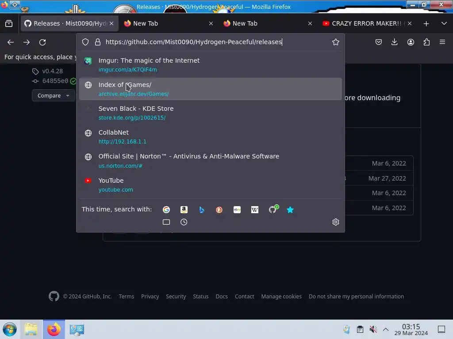Screen dimensions: 453x339
Task: Search with Bing this time
Action: pos(202,210)
